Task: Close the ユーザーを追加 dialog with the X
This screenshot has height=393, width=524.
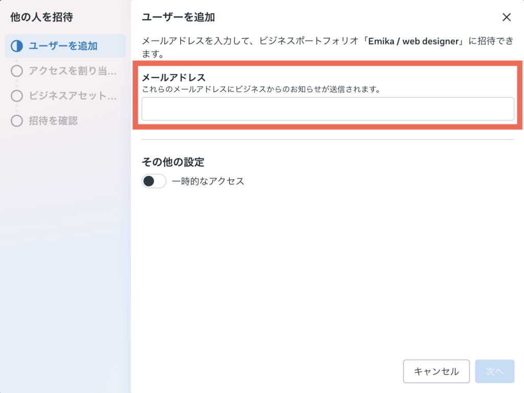Action: (x=507, y=17)
